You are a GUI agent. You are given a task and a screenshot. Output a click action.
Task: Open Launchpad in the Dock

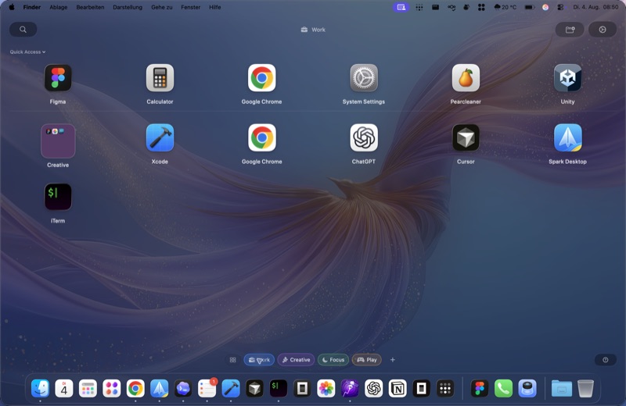(x=88, y=389)
